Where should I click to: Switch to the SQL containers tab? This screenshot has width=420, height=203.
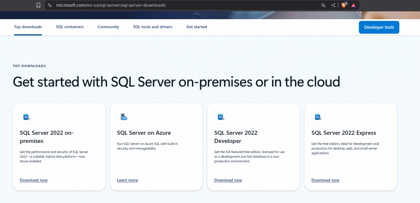point(70,27)
